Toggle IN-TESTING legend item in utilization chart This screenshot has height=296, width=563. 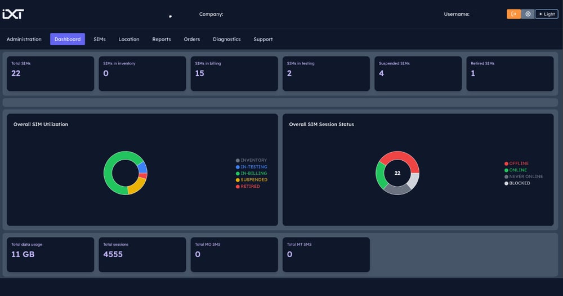[253, 167]
